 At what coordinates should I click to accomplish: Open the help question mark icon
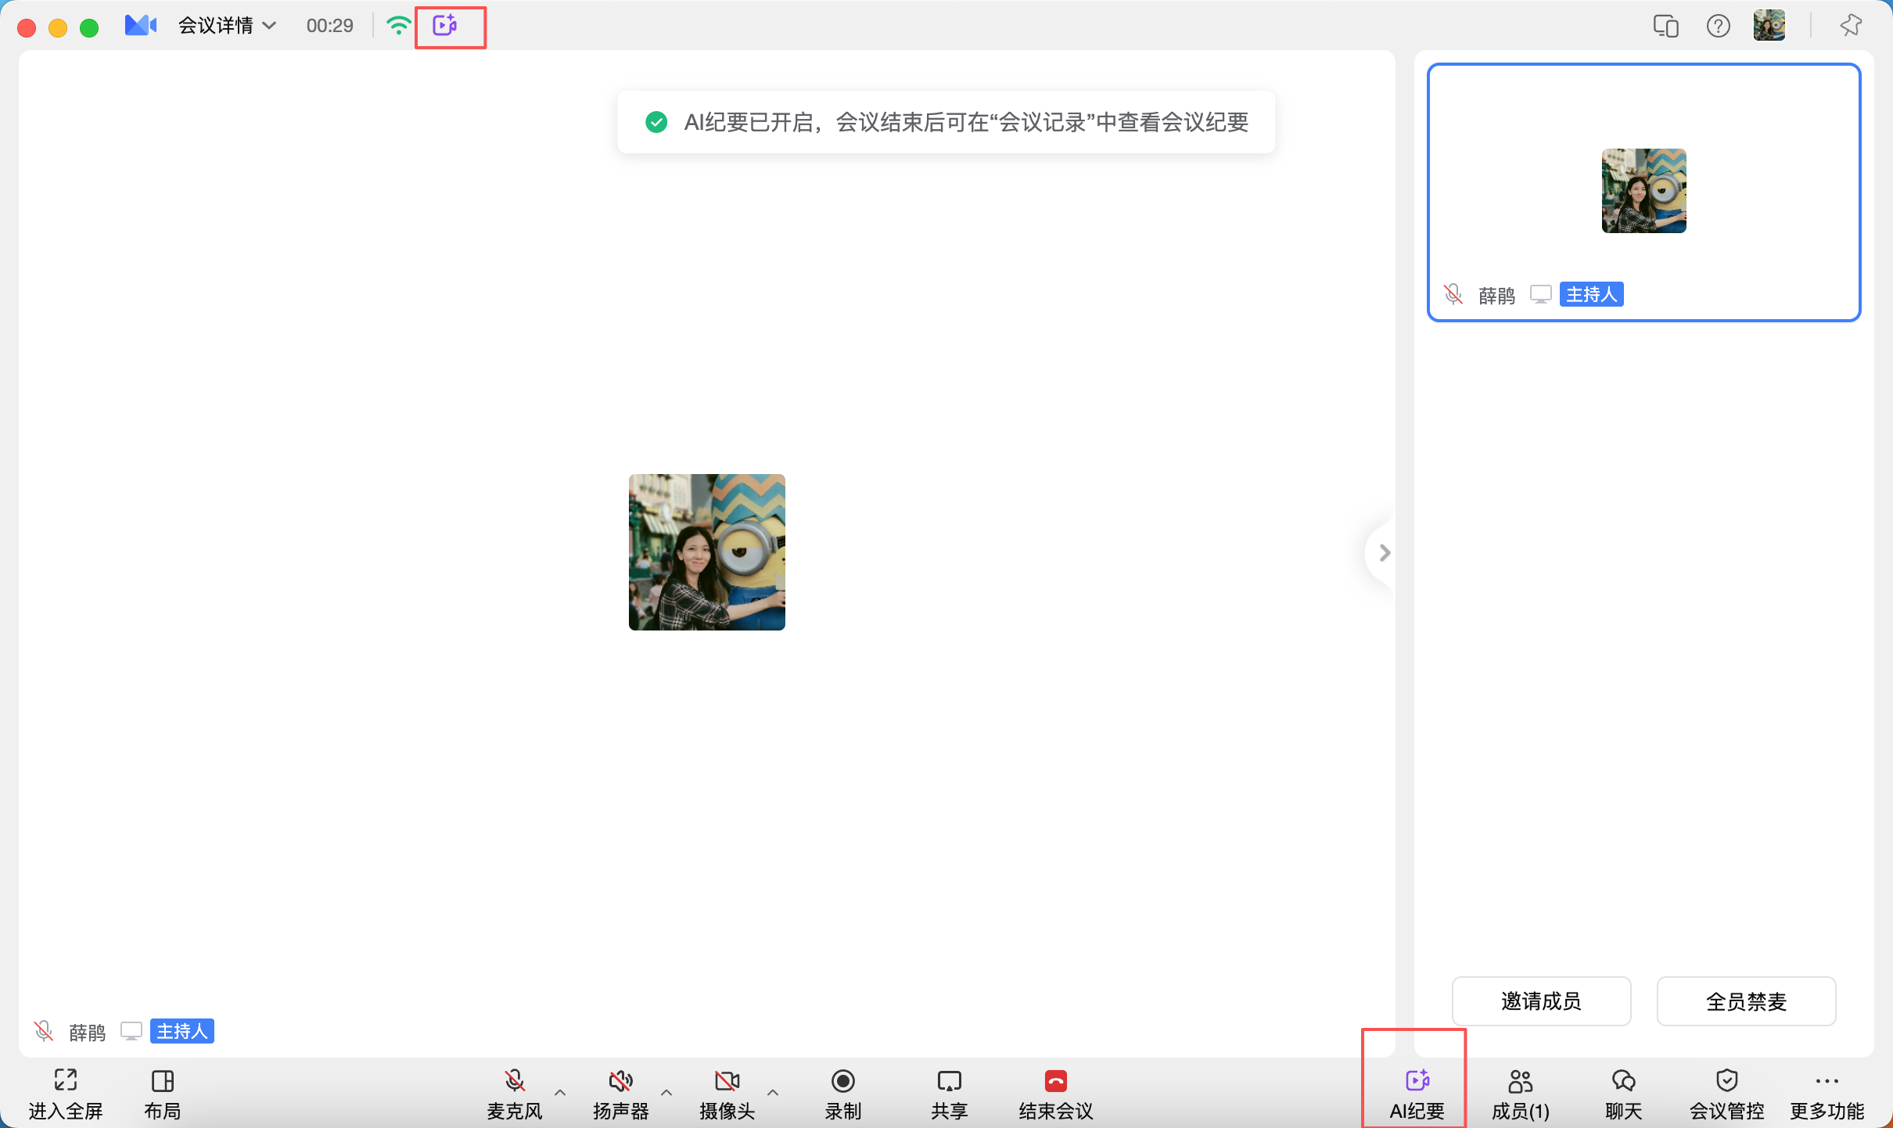[x=1719, y=27]
